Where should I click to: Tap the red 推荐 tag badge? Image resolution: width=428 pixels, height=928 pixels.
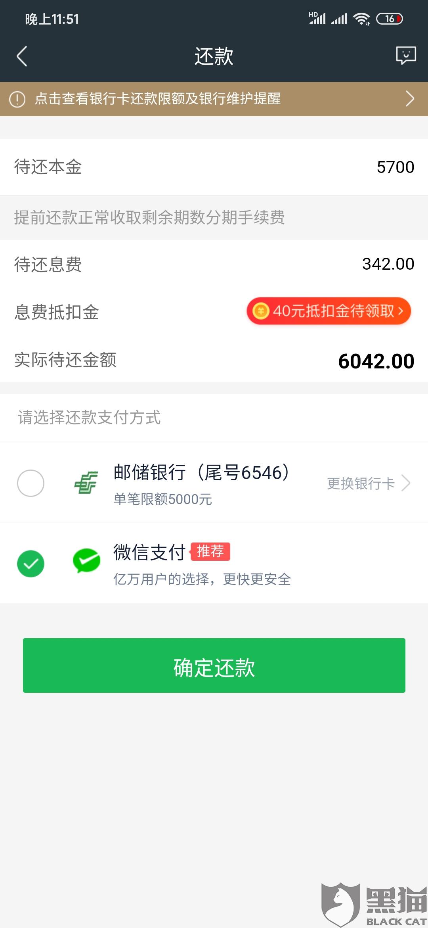pos(210,552)
